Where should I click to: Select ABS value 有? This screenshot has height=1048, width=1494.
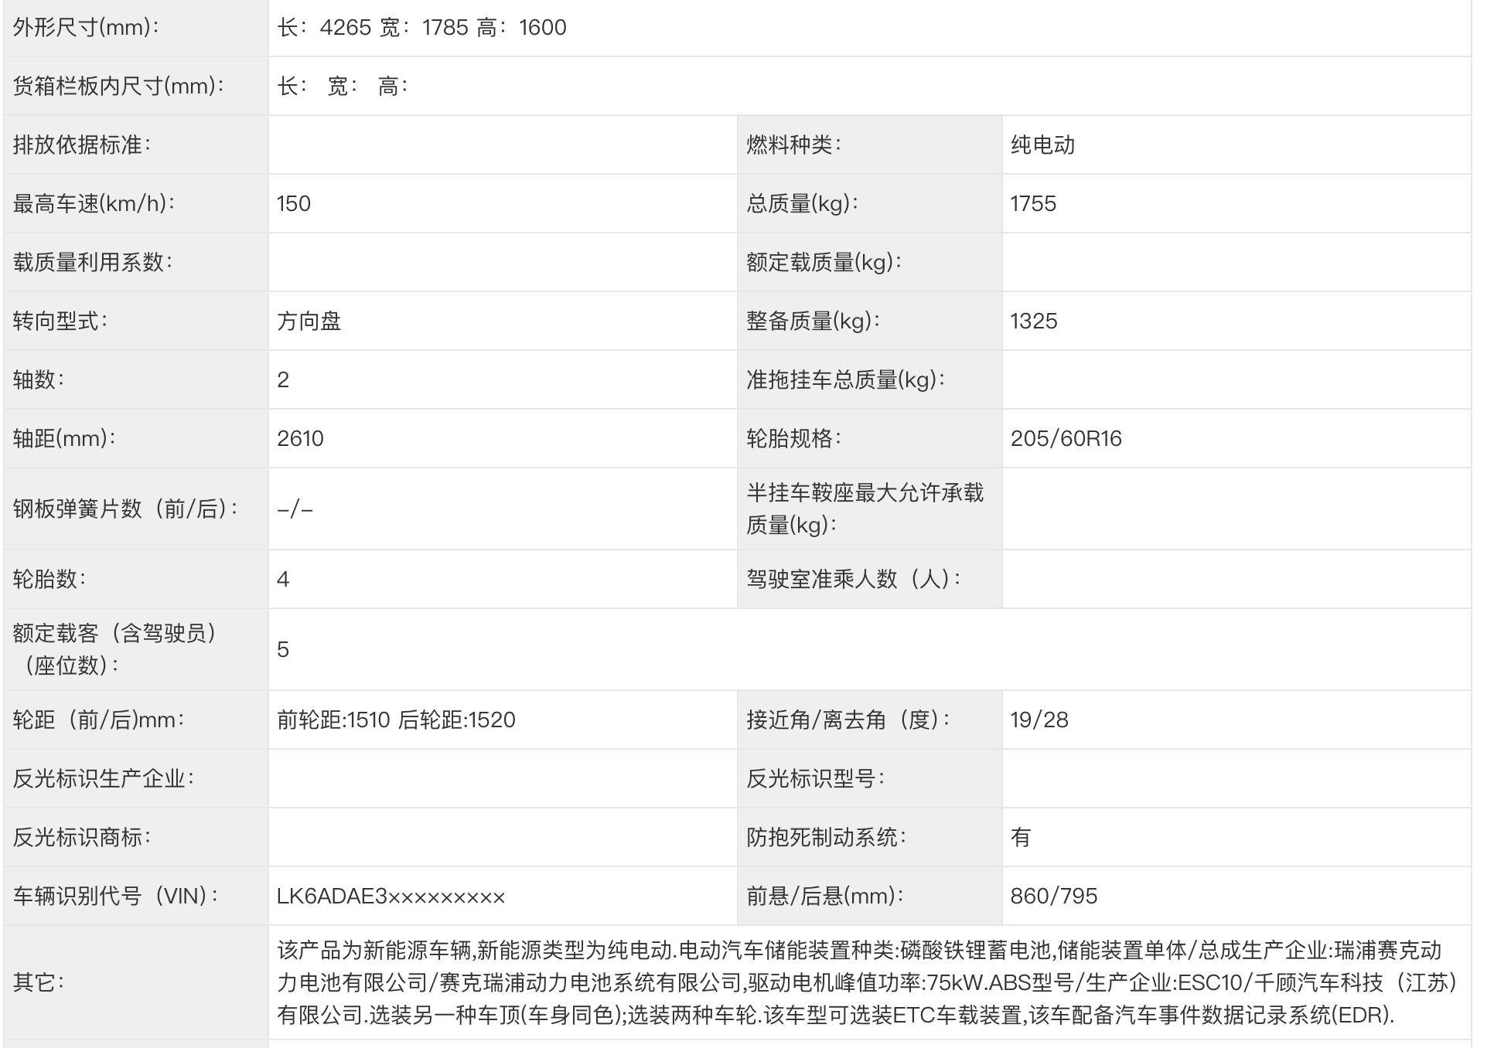point(1020,837)
